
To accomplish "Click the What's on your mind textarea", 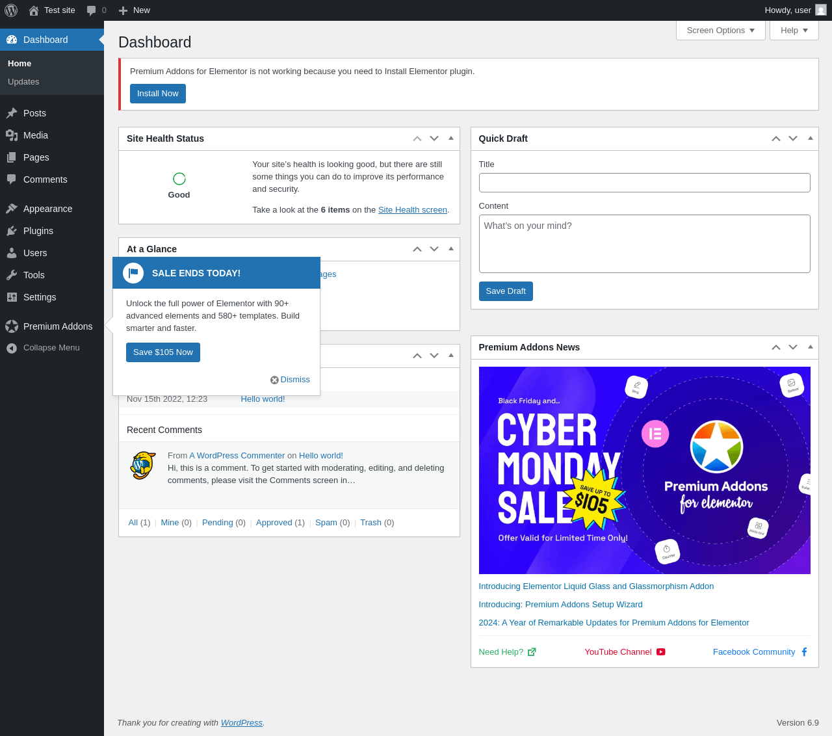I will 645,244.
